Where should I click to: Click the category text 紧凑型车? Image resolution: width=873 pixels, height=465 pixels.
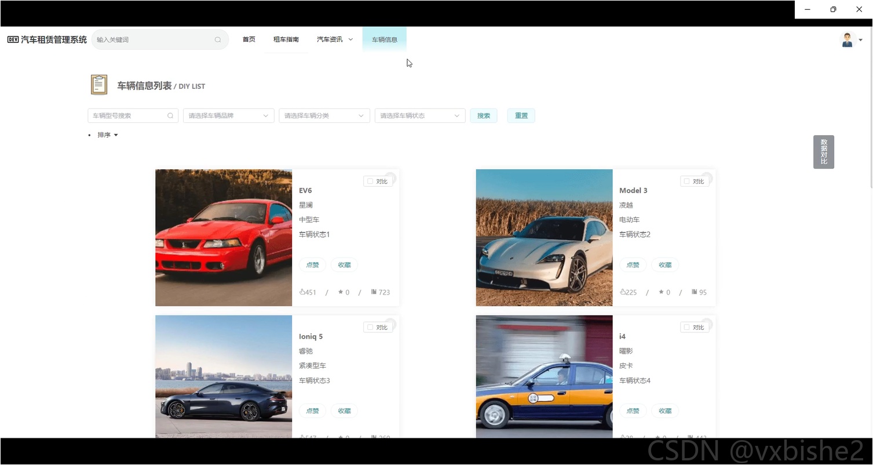click(313, 366)
